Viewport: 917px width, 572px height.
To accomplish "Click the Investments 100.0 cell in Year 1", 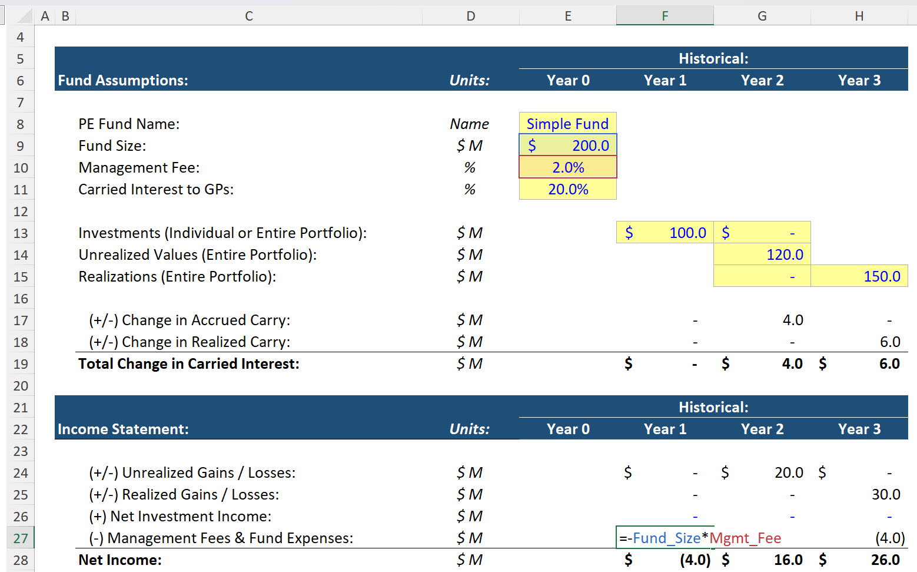I will pos(665,233).
